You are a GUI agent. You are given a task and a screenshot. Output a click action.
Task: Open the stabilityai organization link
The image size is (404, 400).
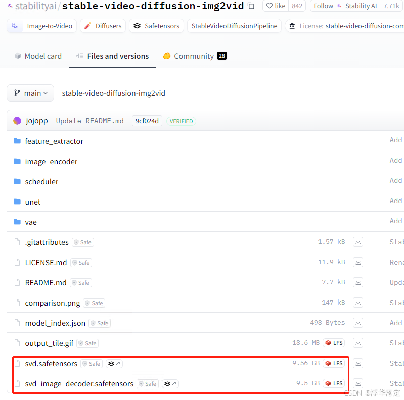pos(36,6)
